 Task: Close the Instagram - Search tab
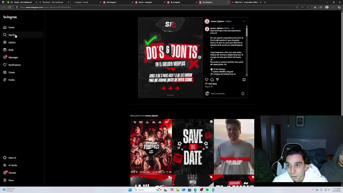[x=100, y=2]
